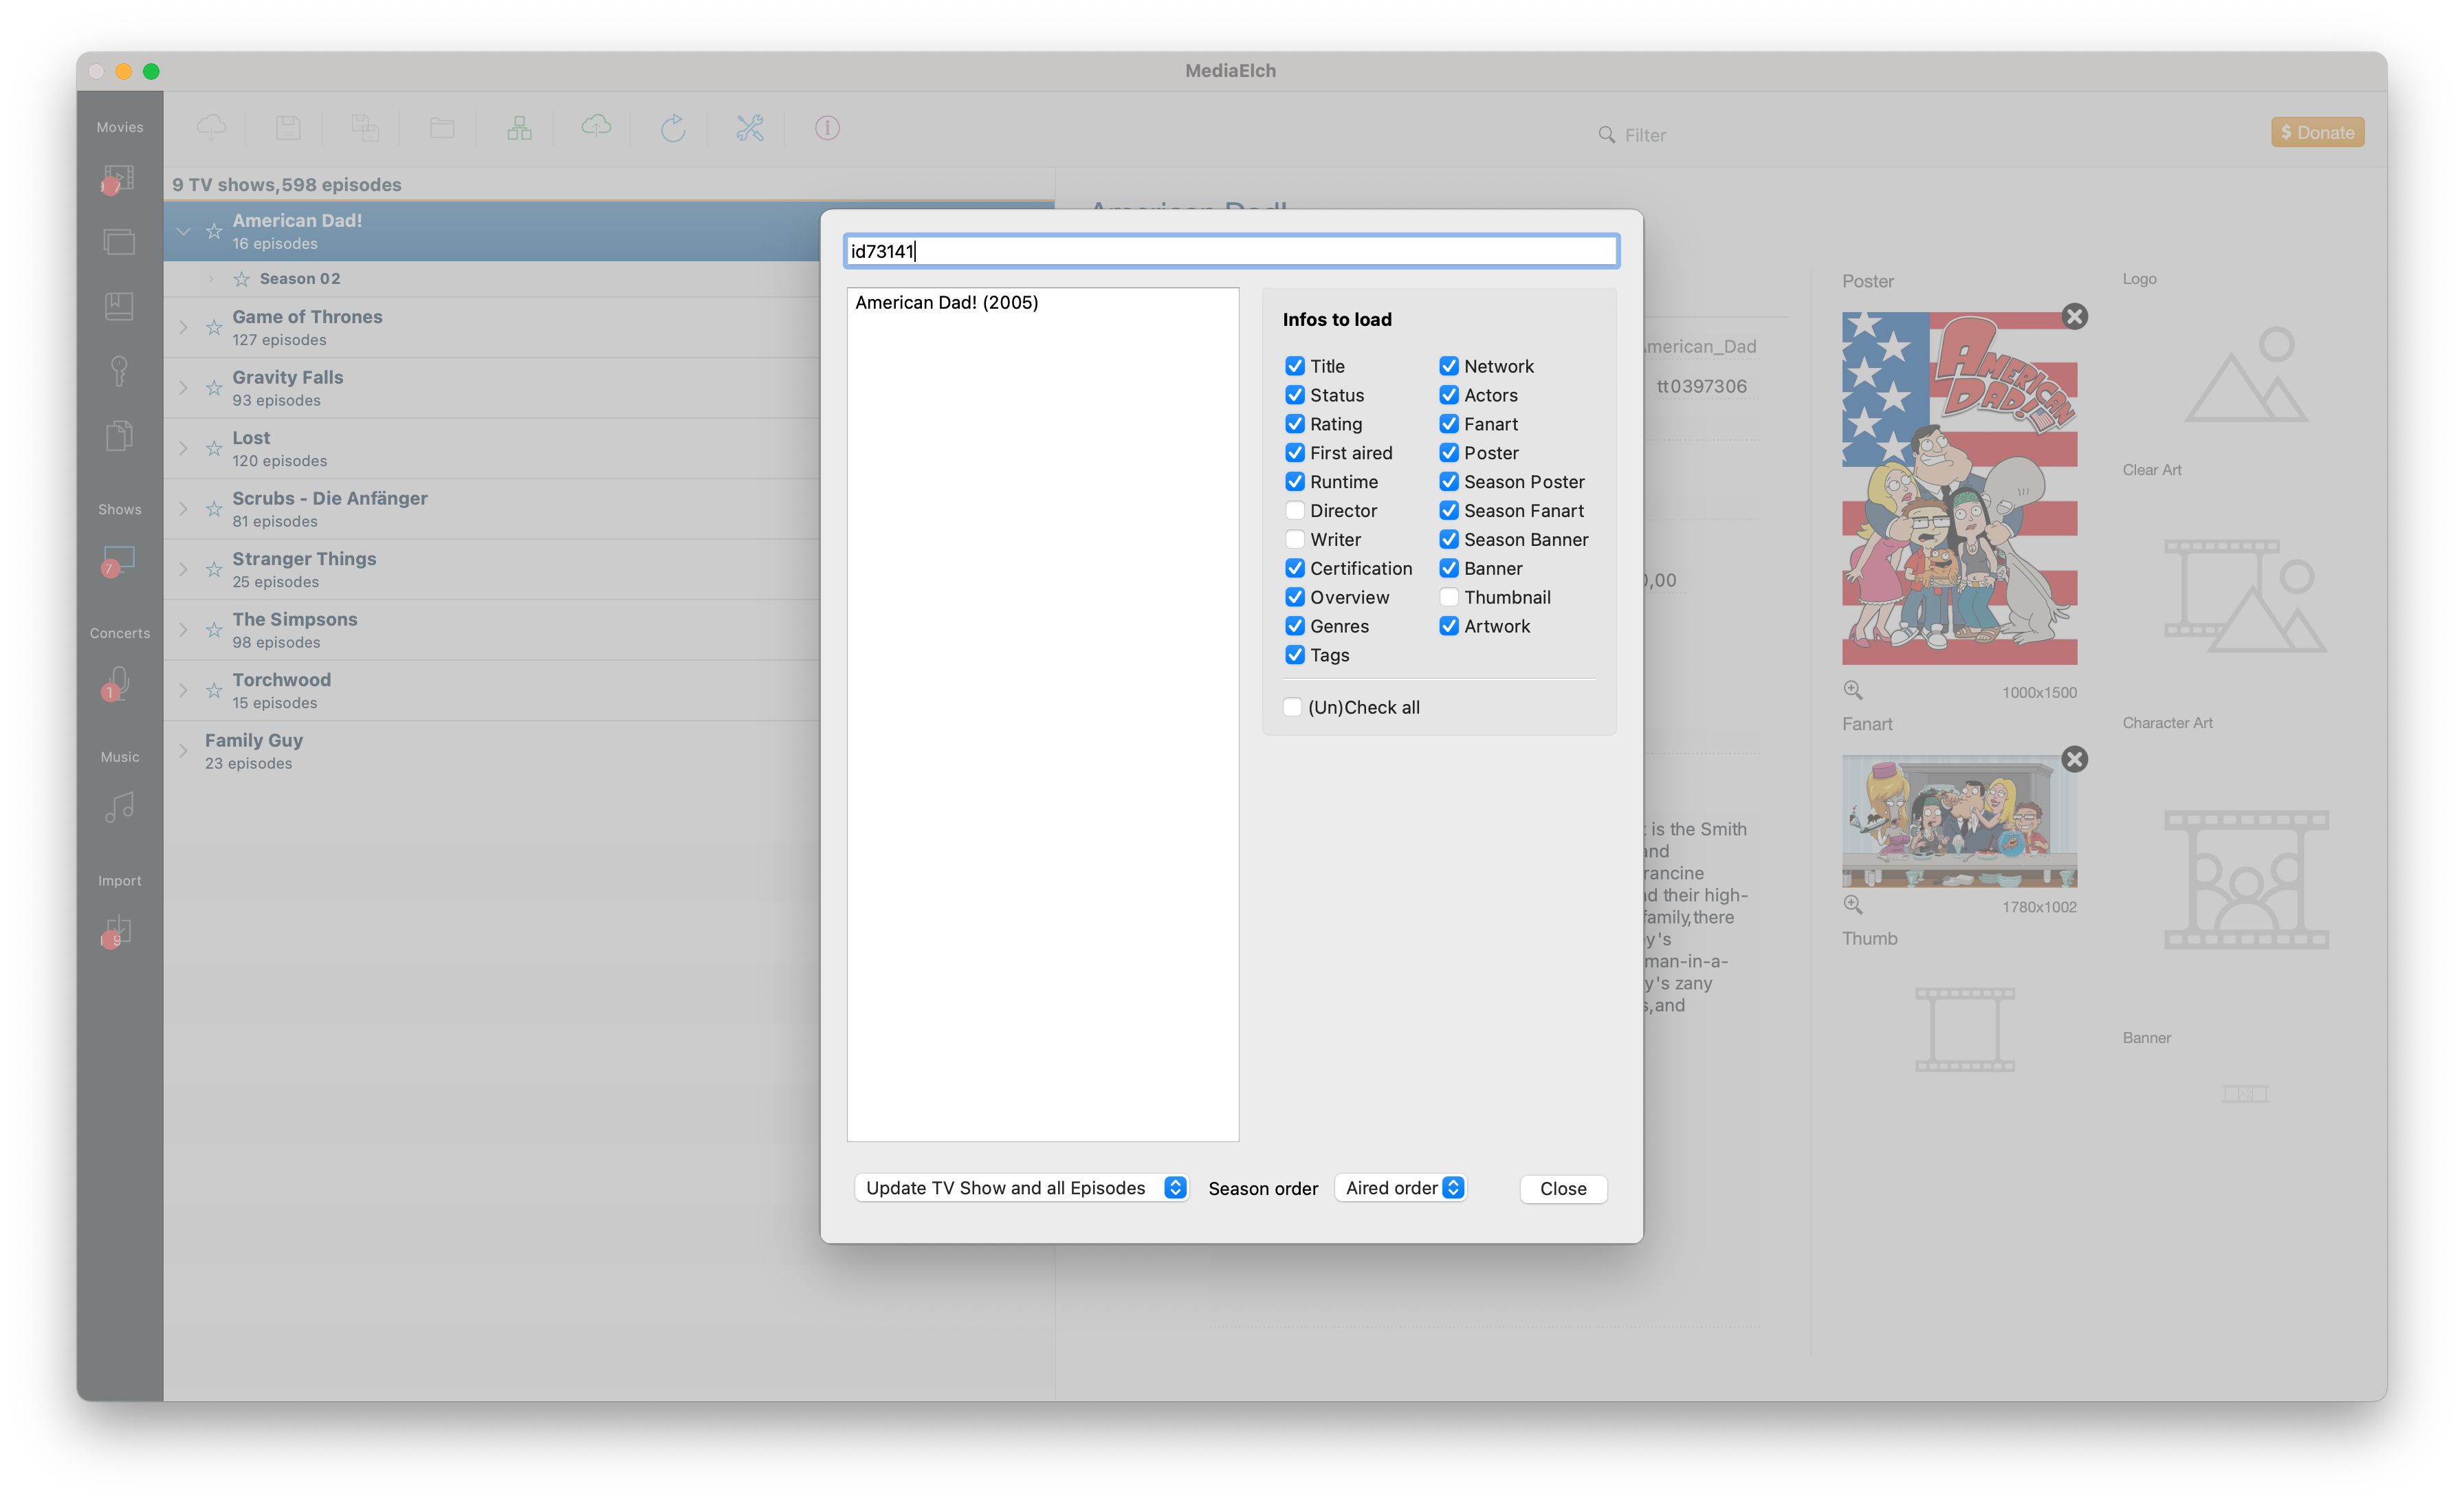Viewport: 2464px width, 1503px height.
Task: Open the Duplicate Movies icon in sidebar
Action: point(119,435)
